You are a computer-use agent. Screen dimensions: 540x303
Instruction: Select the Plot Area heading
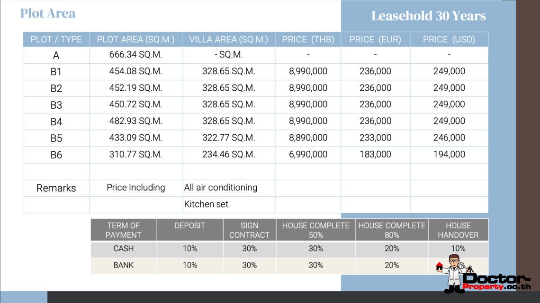[x=48, y=13]
